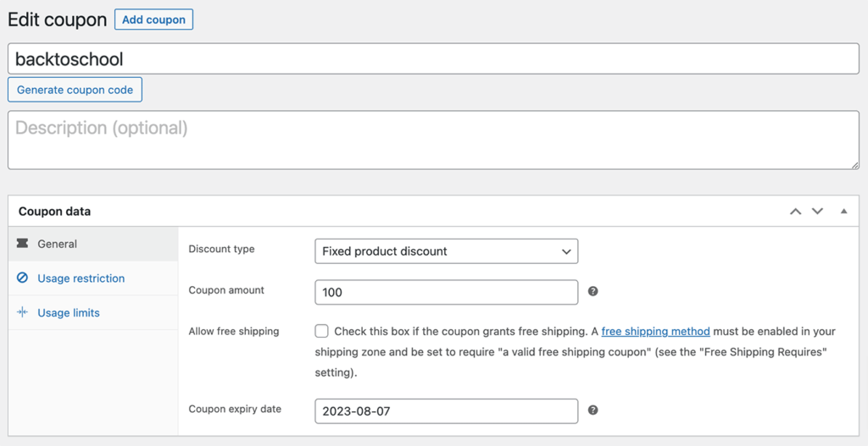
Task: Click help icon beside Coupon expiry date
Action: 593,410
